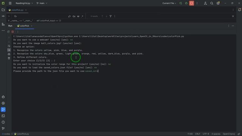242x136 pixels.
Task: Click the elif colorPref_input breadcrumb
Action: [49, 21]
